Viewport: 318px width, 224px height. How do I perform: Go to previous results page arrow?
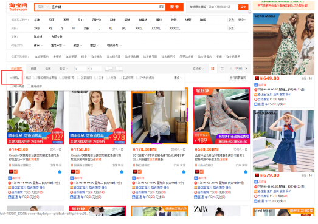point(231,69)
